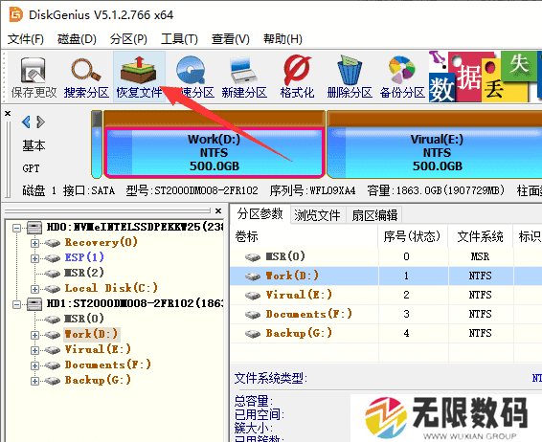Switch to the 浏览文件 Browse Files tab

(317, 215)
